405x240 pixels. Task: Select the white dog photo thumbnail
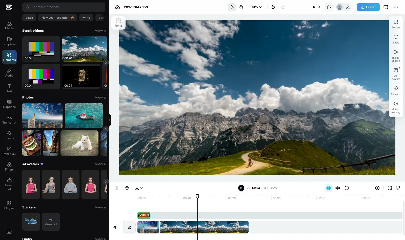(79, 143)
